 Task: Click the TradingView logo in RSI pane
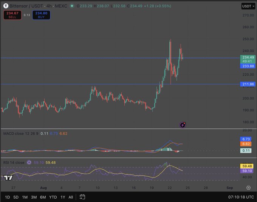click(8, 178)
